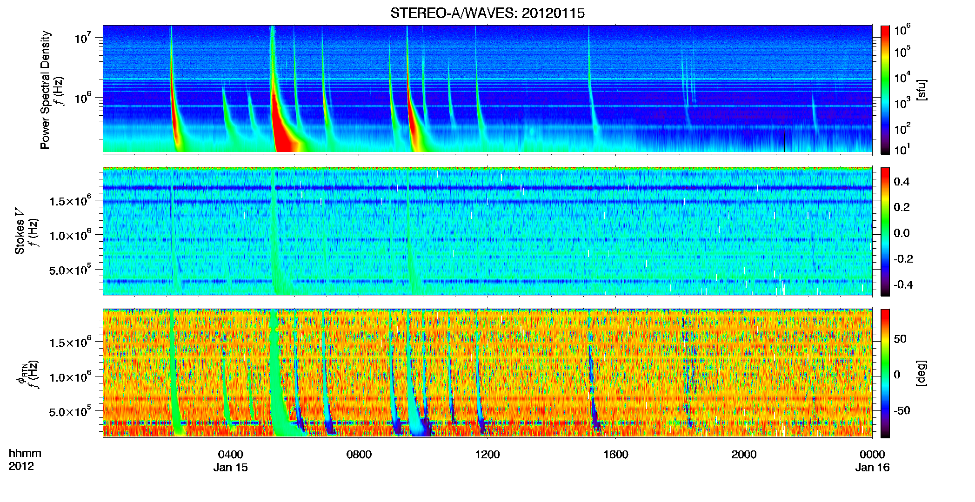Click the 1600 time tick label

pyautogui.click(x=616, y=455)
